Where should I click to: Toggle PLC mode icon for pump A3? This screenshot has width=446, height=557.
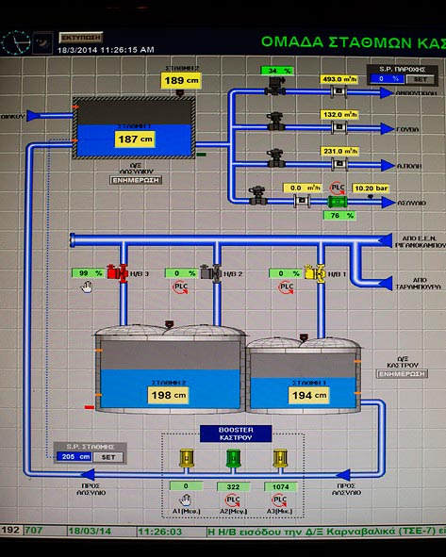279,500
